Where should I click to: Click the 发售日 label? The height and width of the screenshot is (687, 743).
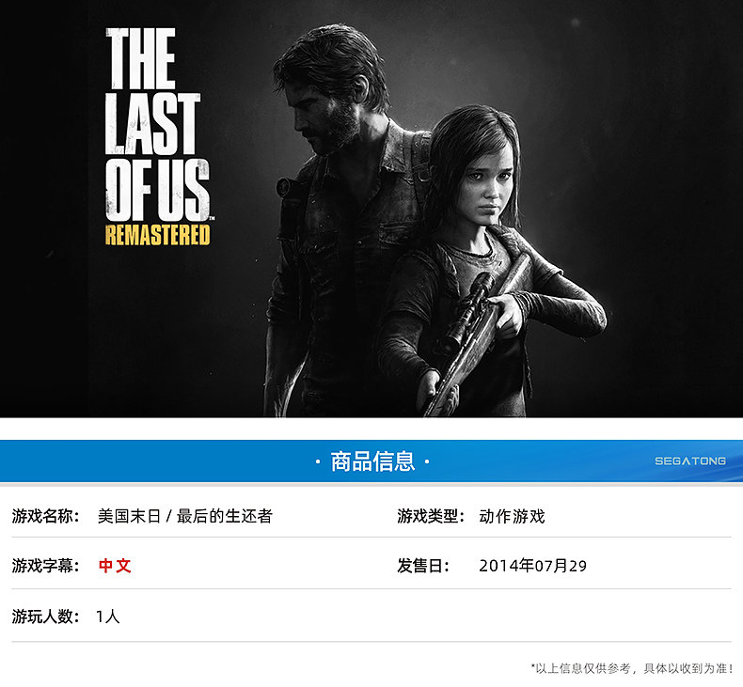click(423, 566)
